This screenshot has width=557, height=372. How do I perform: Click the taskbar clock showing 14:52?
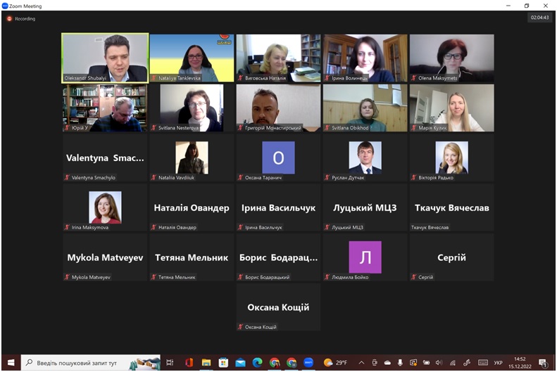[520, 363]
